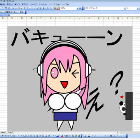Switch to the Sheet3 tab
The height and width of the screenshot is (140, 140).
click(x=11, y=132)
